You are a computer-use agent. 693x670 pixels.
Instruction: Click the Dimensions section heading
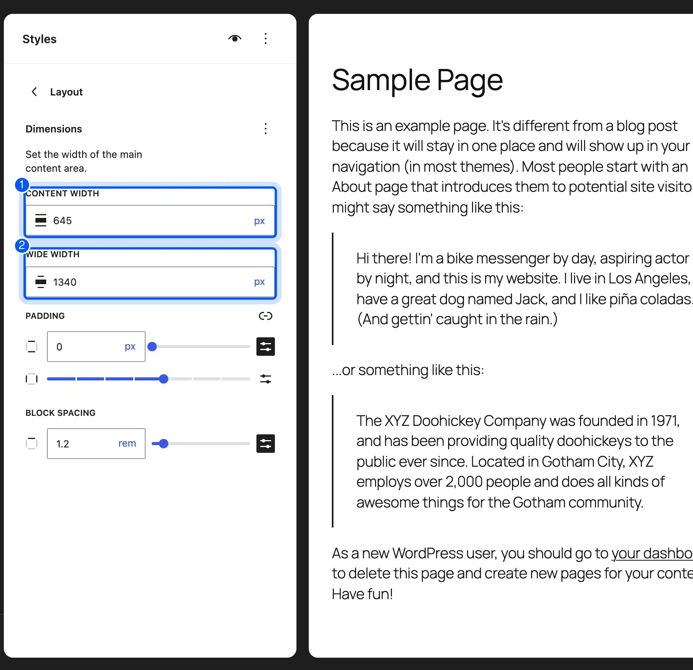pos(54,129)
